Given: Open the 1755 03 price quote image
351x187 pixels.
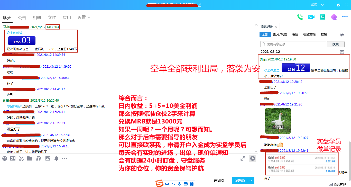Looking at the screenshot, I should 22,41.
